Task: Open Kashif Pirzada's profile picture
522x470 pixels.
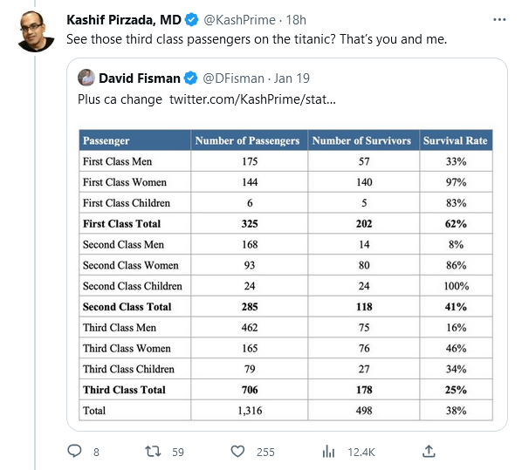Action: 36,32
